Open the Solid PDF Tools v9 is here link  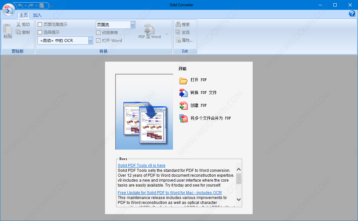(x=141, y=166)
